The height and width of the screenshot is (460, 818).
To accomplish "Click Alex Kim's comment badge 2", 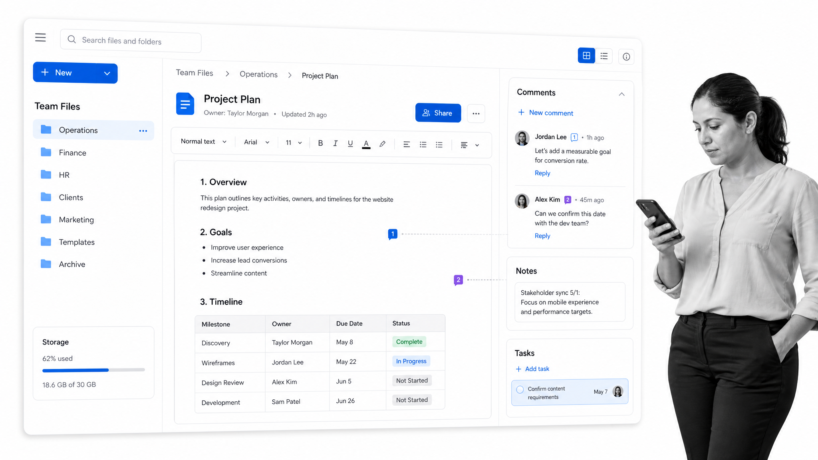I will (568, 200).
